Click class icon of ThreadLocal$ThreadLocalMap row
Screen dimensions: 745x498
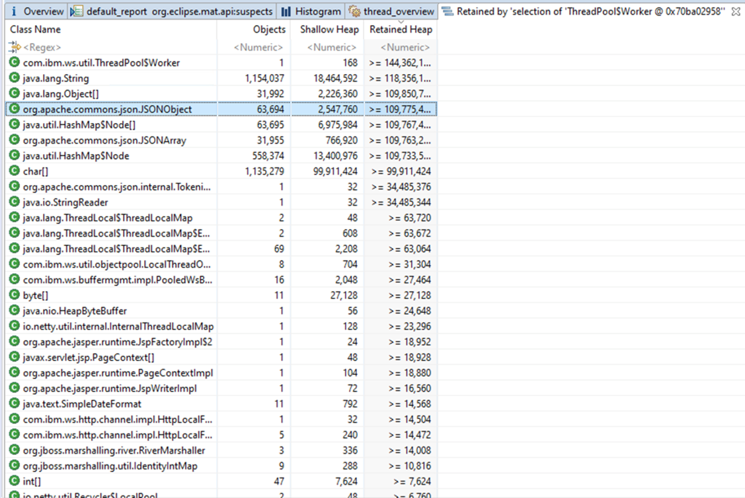tap(15, 218)
